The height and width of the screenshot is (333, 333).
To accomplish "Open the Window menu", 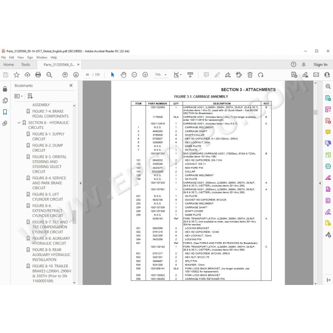I will (42, 58).
